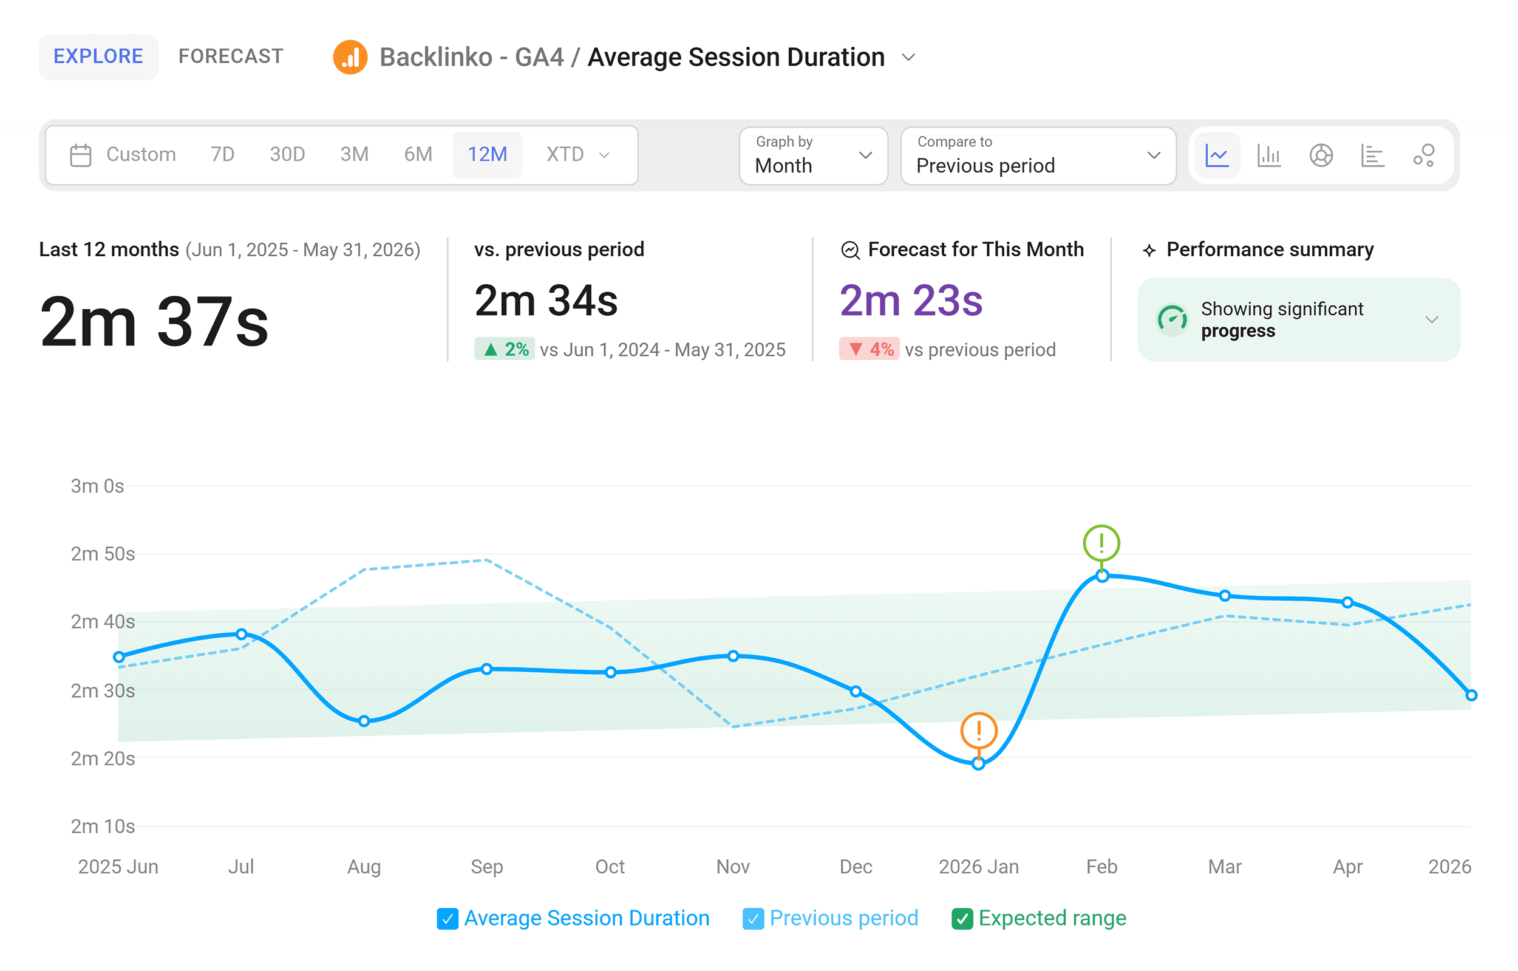Click the Custom date range calendar icon
1518x971 pixels.
[x=80, y=154]
